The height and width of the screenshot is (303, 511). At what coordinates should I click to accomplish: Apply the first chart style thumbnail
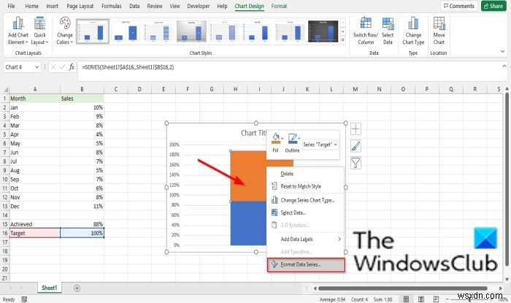click(93, 31)
